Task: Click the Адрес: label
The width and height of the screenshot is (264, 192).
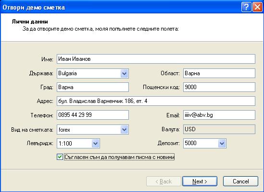Action: click(45, 102)
